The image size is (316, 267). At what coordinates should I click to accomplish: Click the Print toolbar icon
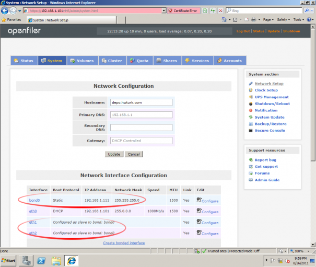(253, 19)
